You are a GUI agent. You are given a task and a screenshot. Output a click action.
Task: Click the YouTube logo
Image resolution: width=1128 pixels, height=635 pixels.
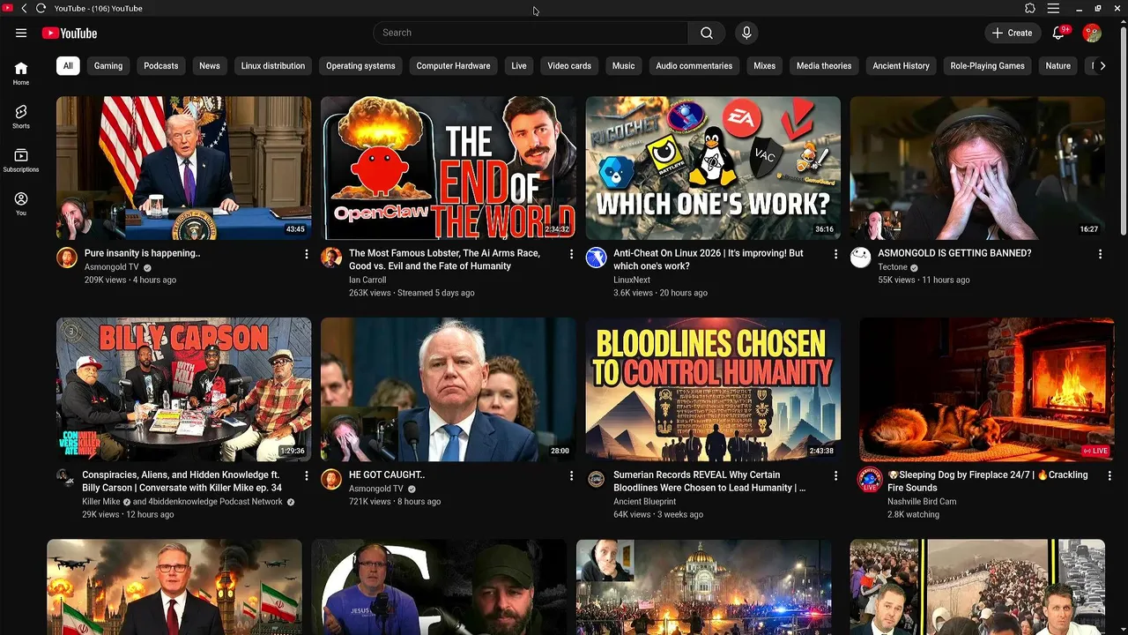coord(69,33)
